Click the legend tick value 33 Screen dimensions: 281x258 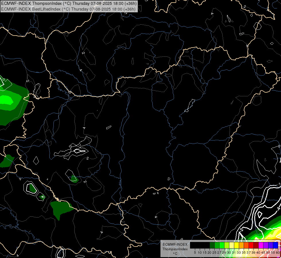coord(239,253)
